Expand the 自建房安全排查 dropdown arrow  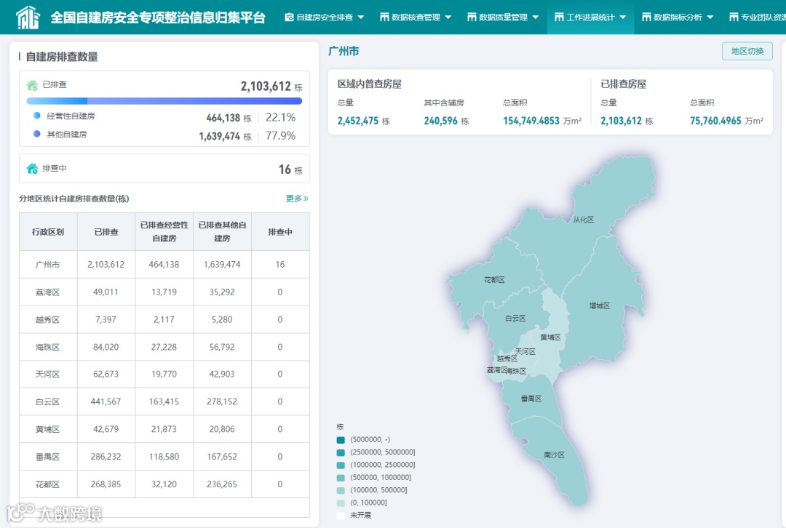(x=360, y=17)
